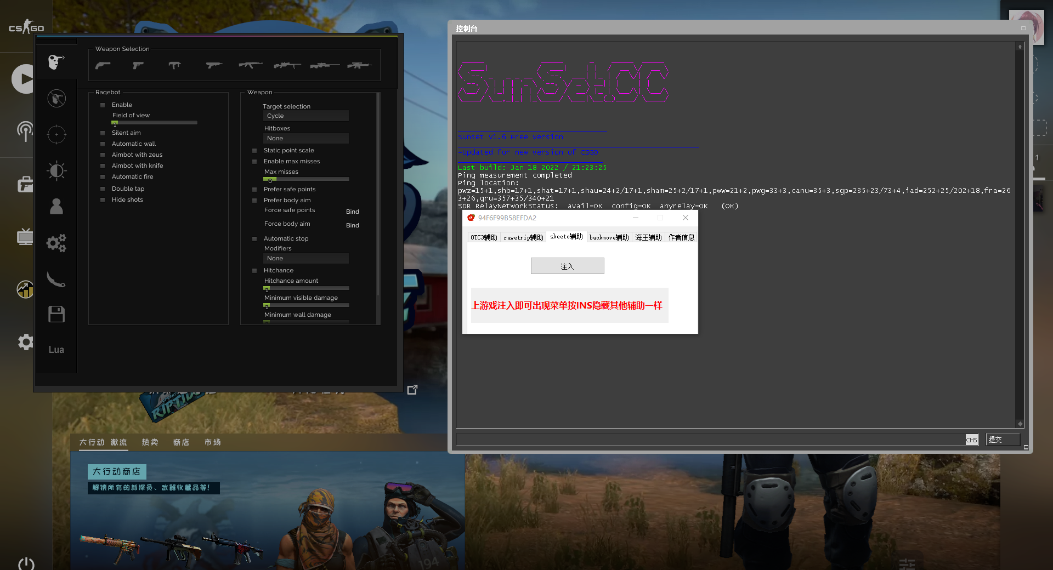The image size is (1053, 570).
Task: Enable the Double tap checkbox
Action: [103, 189]
